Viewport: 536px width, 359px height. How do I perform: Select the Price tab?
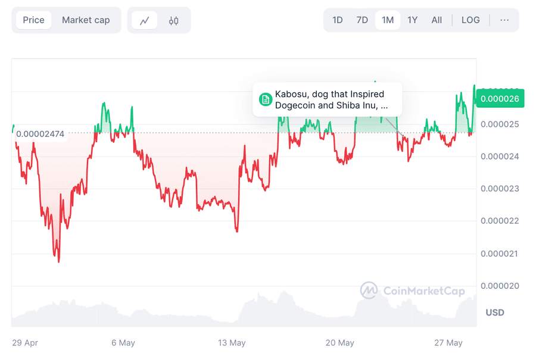point(34,20)
